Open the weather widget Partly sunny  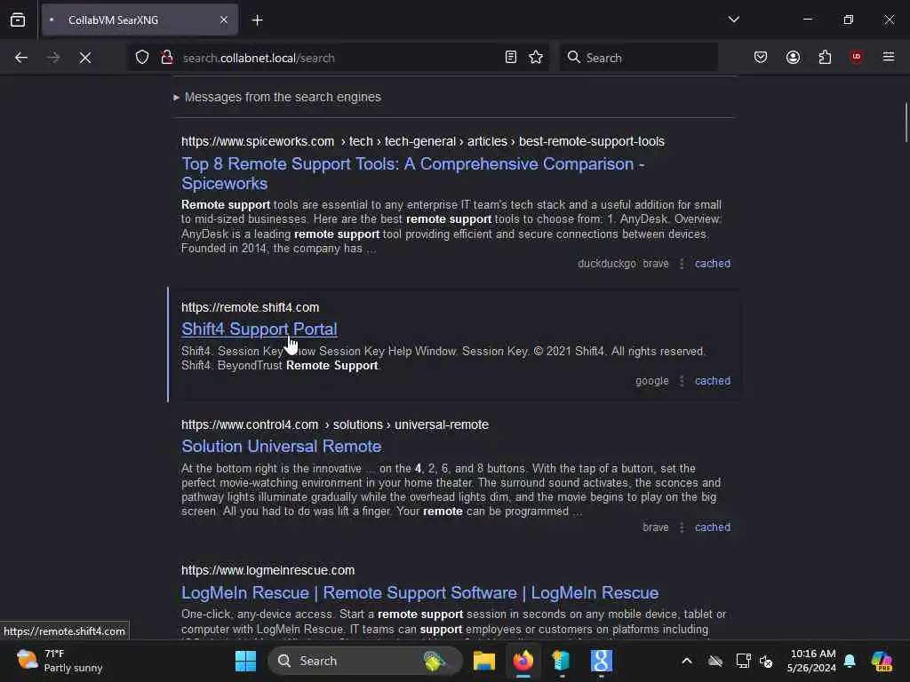pos(60,661)
